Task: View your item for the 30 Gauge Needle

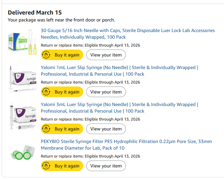Action: (x=106, y=55)
